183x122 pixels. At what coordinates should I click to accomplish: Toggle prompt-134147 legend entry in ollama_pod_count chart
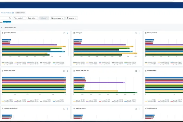coord(33,100)
